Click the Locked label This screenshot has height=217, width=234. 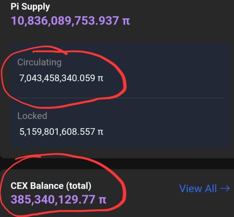point(32,116)
